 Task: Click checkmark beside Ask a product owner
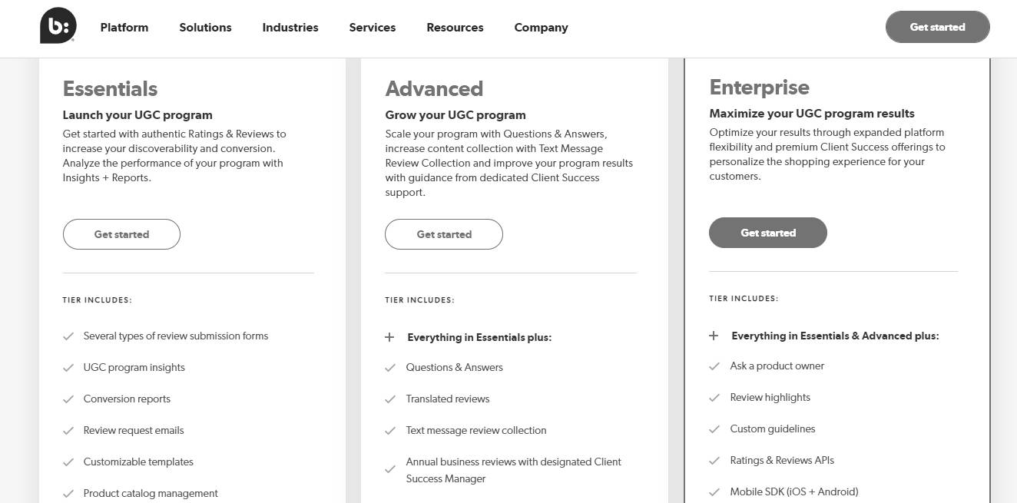pos(714,366)
